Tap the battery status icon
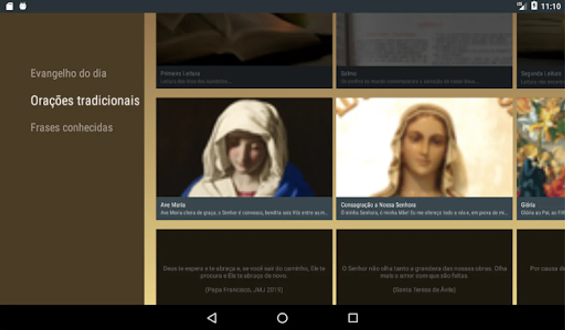 point(534,6)
